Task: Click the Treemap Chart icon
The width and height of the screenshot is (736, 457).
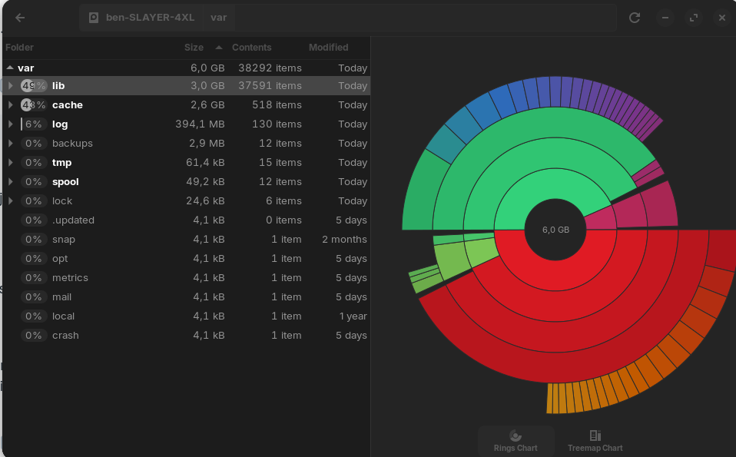Action: [x=595, y=436]
